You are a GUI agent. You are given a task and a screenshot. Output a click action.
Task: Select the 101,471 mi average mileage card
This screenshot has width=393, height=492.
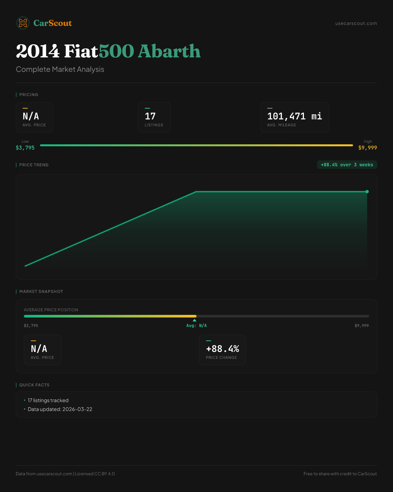click(294, 117)
